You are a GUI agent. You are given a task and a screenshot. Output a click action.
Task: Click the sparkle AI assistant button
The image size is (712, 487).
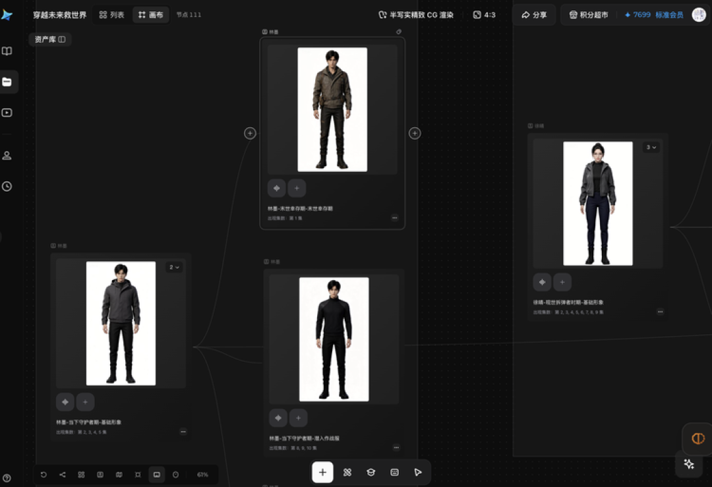[689, 464]
